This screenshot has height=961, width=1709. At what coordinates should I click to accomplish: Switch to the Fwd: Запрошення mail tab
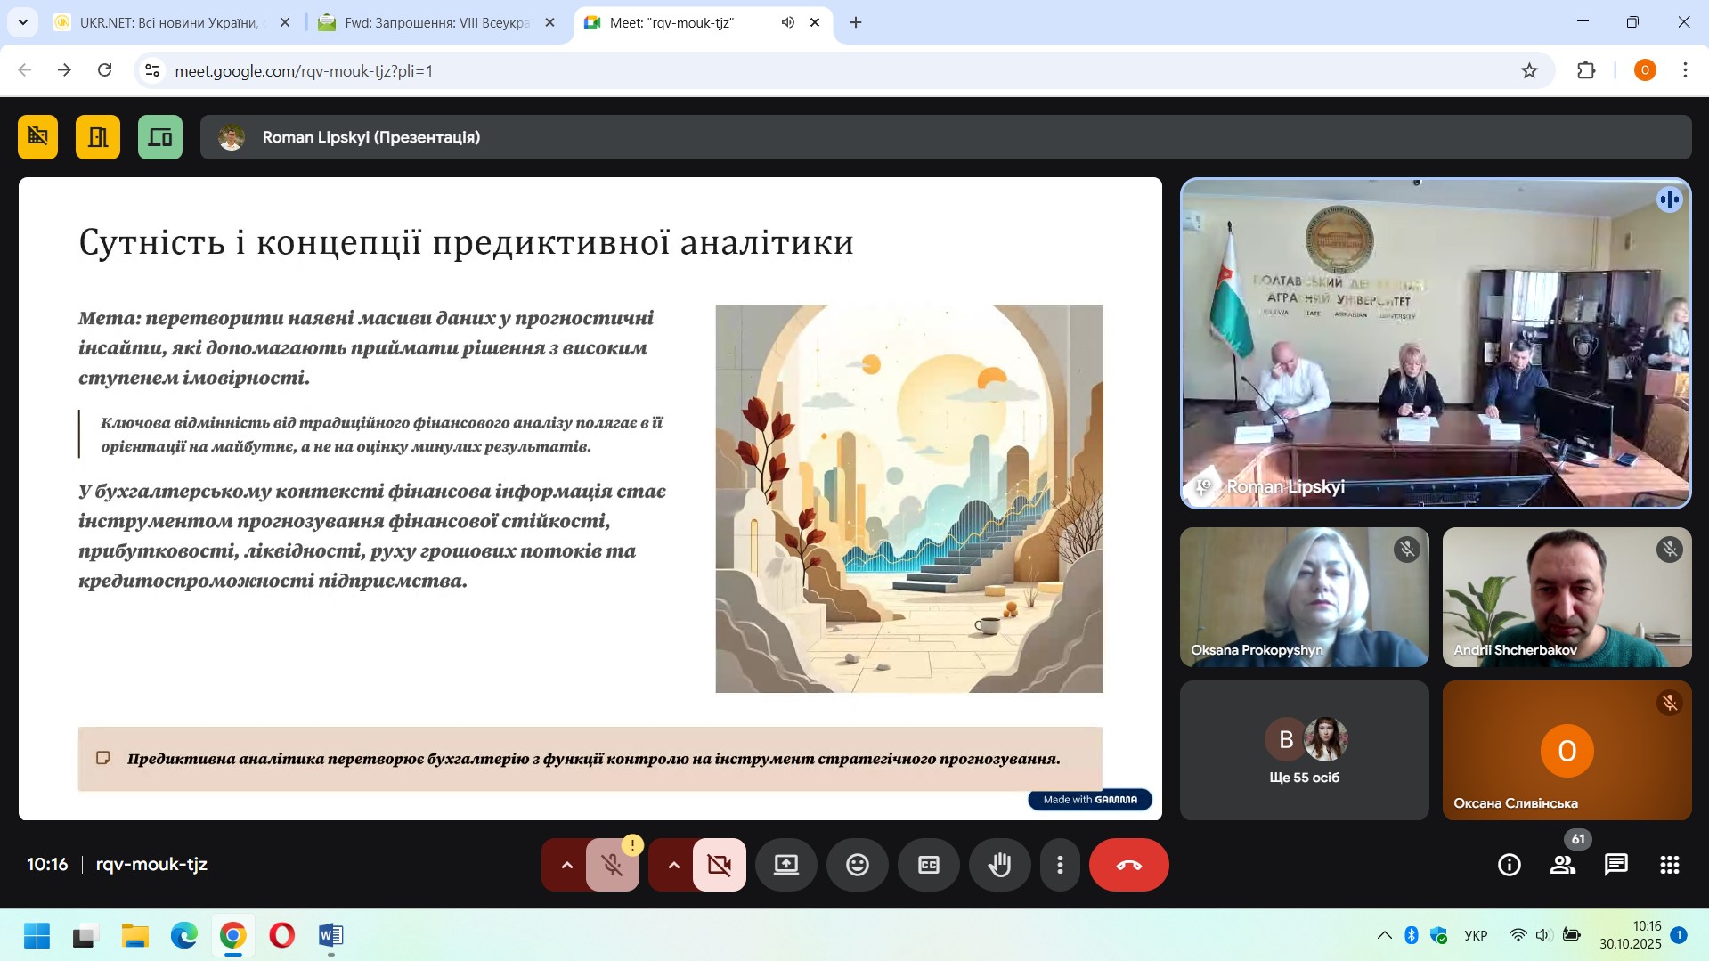tap(436, 23)
